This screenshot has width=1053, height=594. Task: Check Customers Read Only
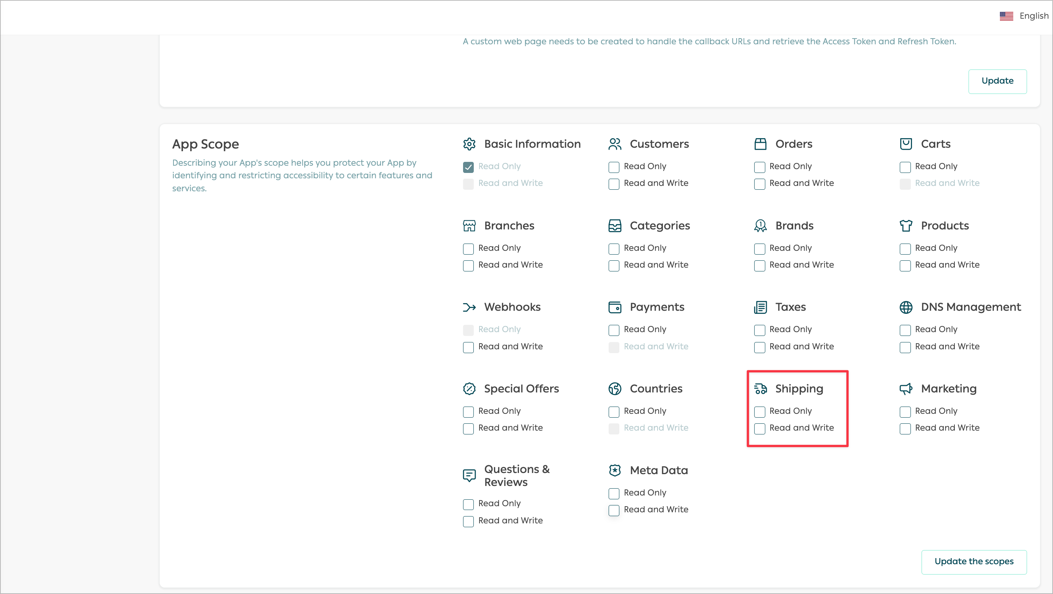click(x=614, y=167)
